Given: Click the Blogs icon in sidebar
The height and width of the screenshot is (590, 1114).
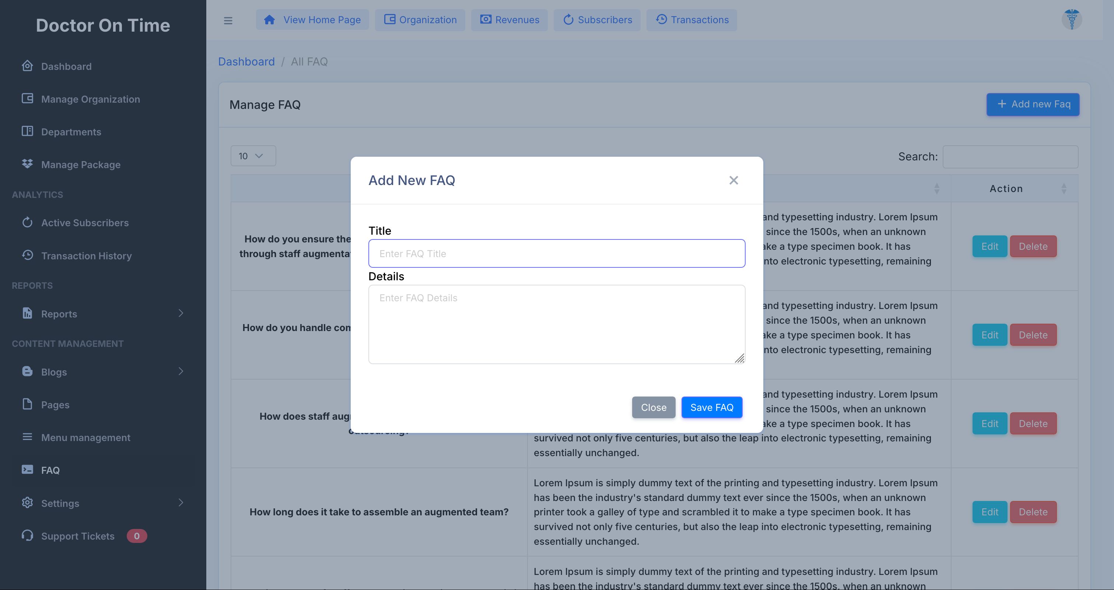Looking at the screenshot, I should click(x=27, y=371).
